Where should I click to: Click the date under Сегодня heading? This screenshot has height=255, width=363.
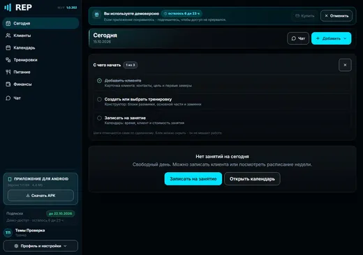pyautogui.click(x=102, y=42)
